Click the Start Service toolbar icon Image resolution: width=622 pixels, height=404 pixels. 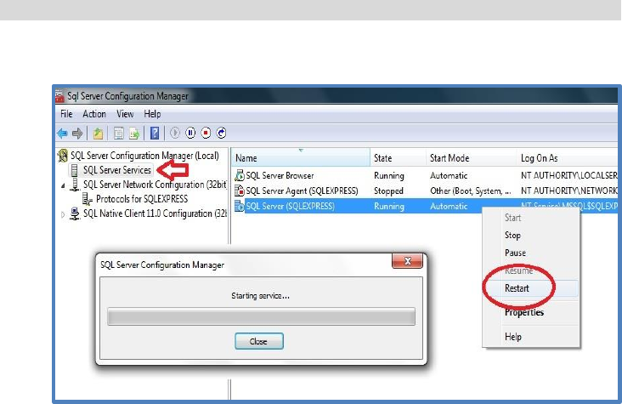coord(175,133)
